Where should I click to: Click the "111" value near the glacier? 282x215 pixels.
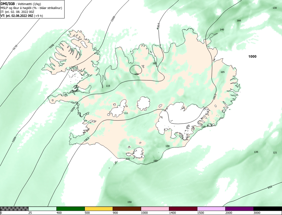[x=126, y=113]
